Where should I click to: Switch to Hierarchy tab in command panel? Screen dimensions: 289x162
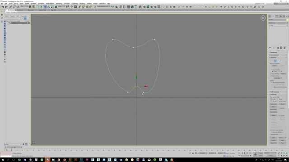[277, 16]
